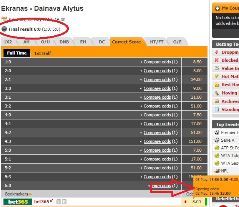The height and width of the screenshot is (207, 239).
Task: Click the Dropping odds red arrow icon
Action: [217, 52]
